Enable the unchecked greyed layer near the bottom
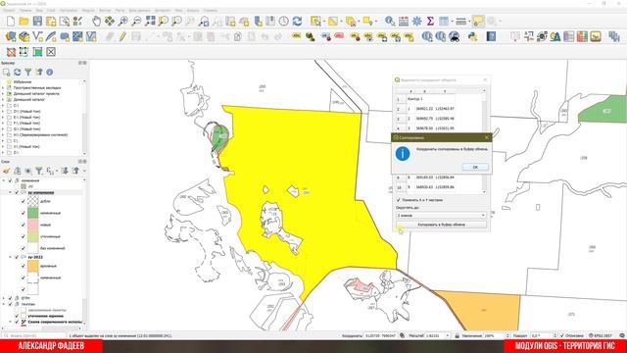The image size is (627, 353). [x=17, y=310]
